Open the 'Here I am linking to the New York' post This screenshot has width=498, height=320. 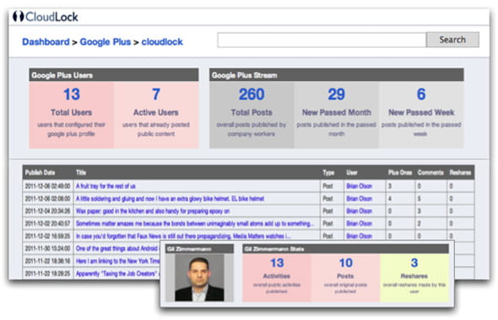coord(117,261)
